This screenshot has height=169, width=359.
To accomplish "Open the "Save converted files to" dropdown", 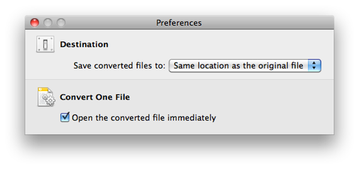I will (245, 66).
